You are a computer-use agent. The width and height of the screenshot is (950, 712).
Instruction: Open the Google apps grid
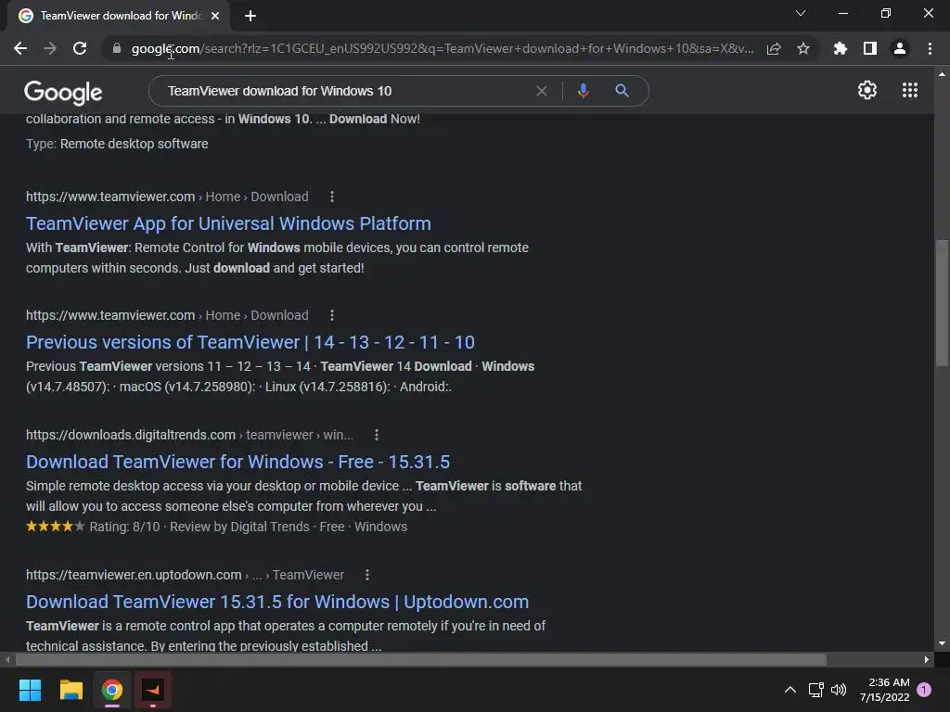[909, 90]
